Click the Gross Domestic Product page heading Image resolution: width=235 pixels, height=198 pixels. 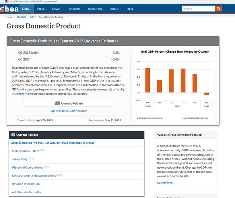44,26
